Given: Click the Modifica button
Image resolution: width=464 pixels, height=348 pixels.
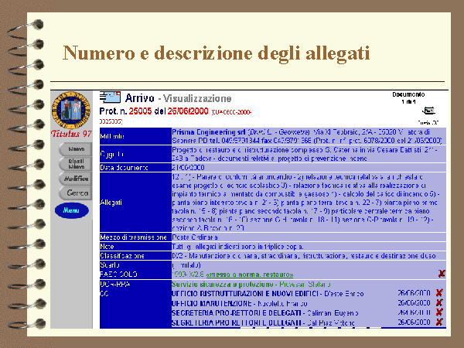Looking at the screenshot, I should tap(76, 178).
